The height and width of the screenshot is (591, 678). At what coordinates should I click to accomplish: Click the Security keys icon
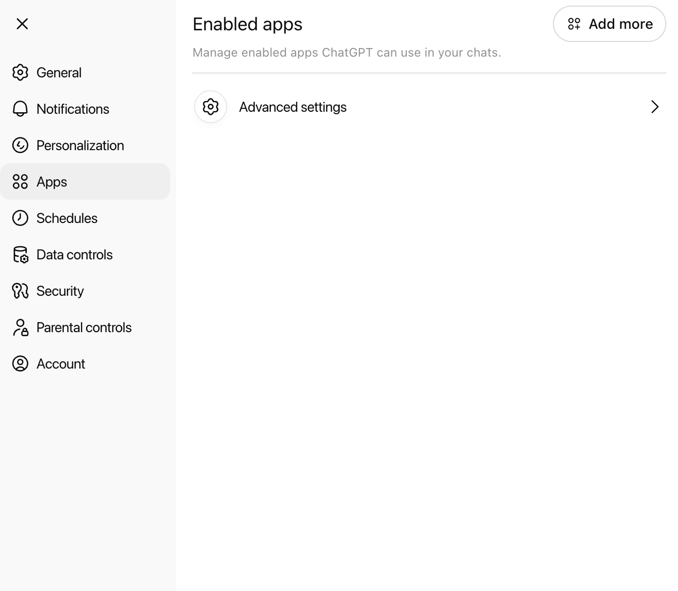tap(20, 291)
